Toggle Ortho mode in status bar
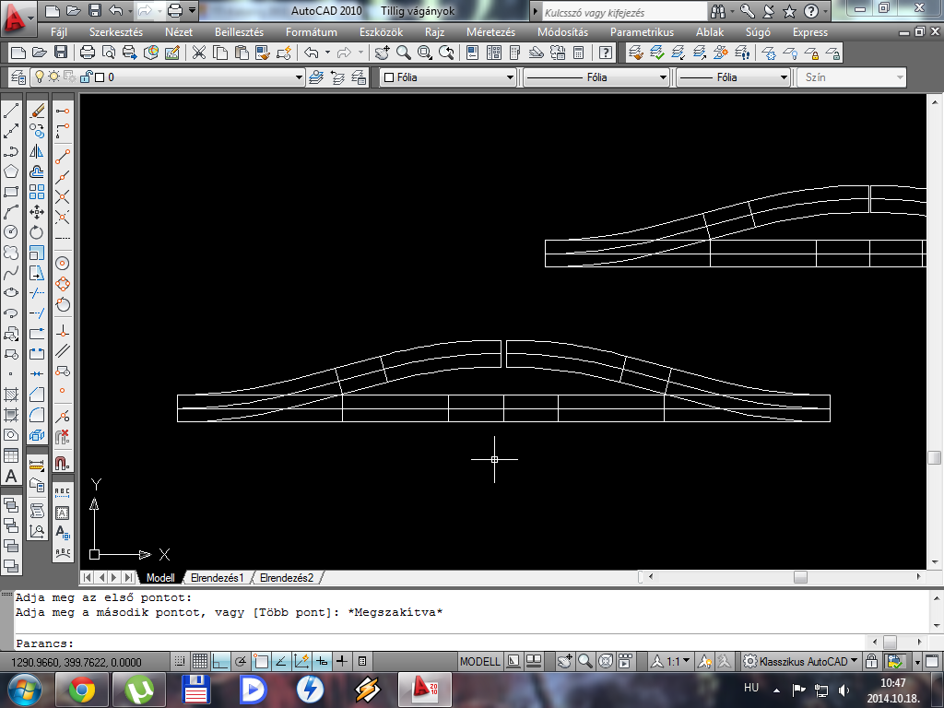Screen dimensions: 944x708 coord(221,661)
